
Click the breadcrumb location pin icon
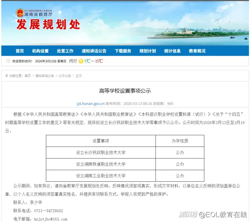(x=7, y=76)
